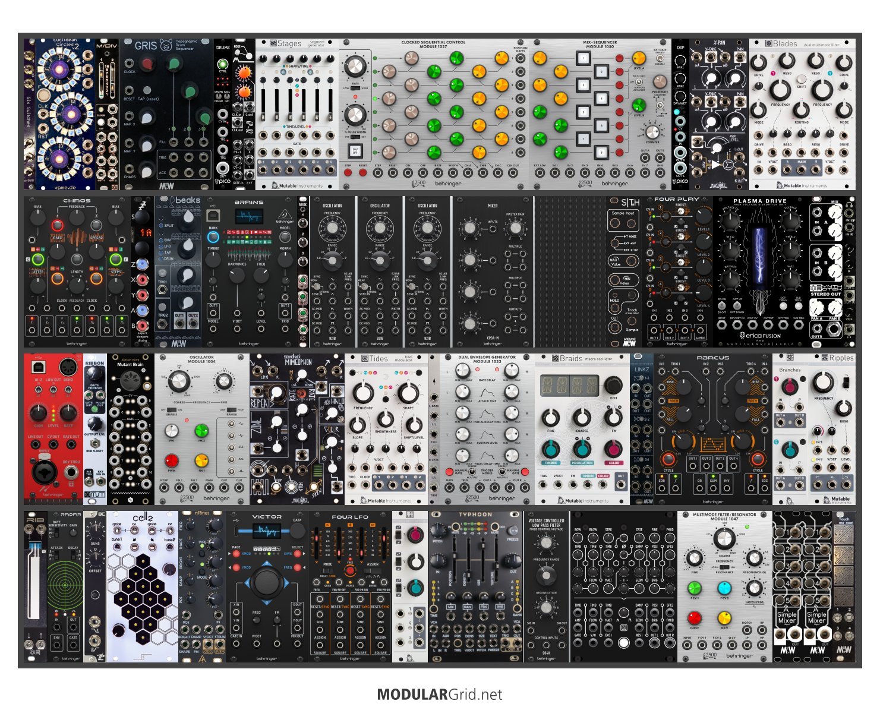Select green FCV 1 knob on Module 1047
The height and width of the screenshot is (707, 880).
coord(694,588)
